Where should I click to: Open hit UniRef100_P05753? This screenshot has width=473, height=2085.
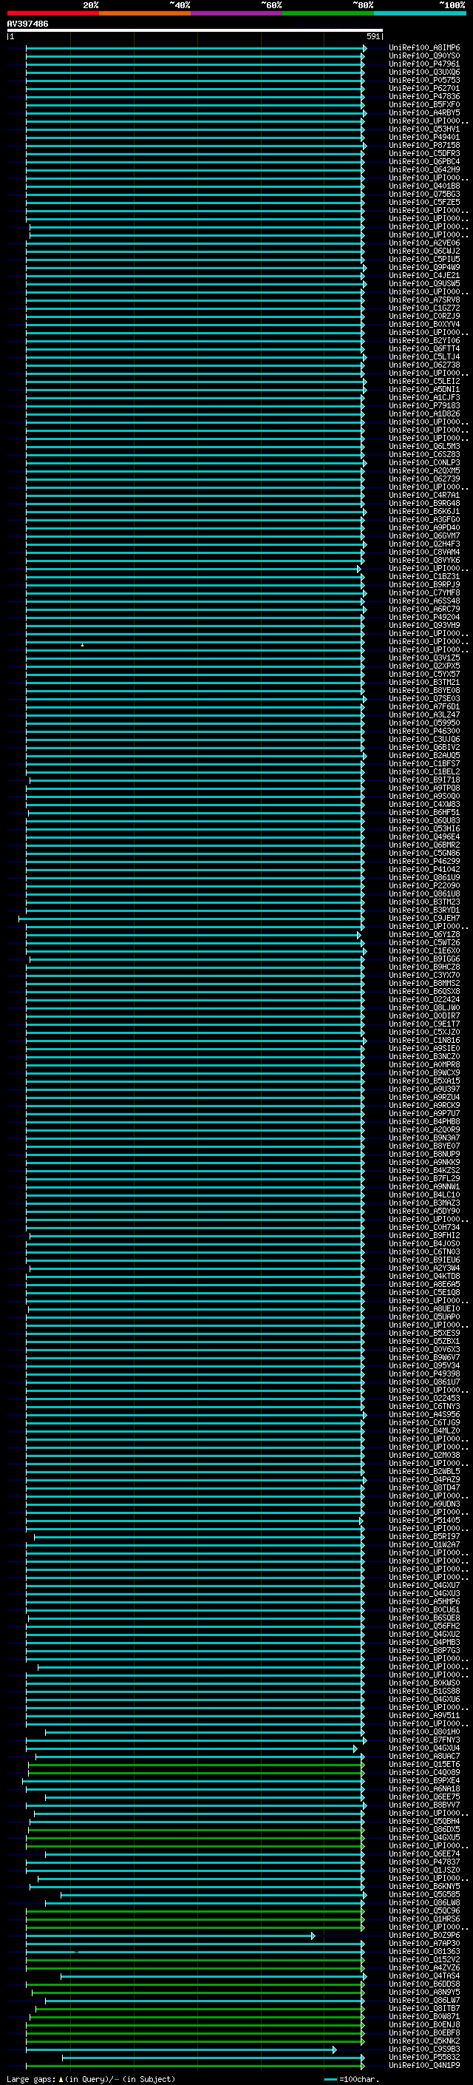pyautogui.click(x=424, y=81)
